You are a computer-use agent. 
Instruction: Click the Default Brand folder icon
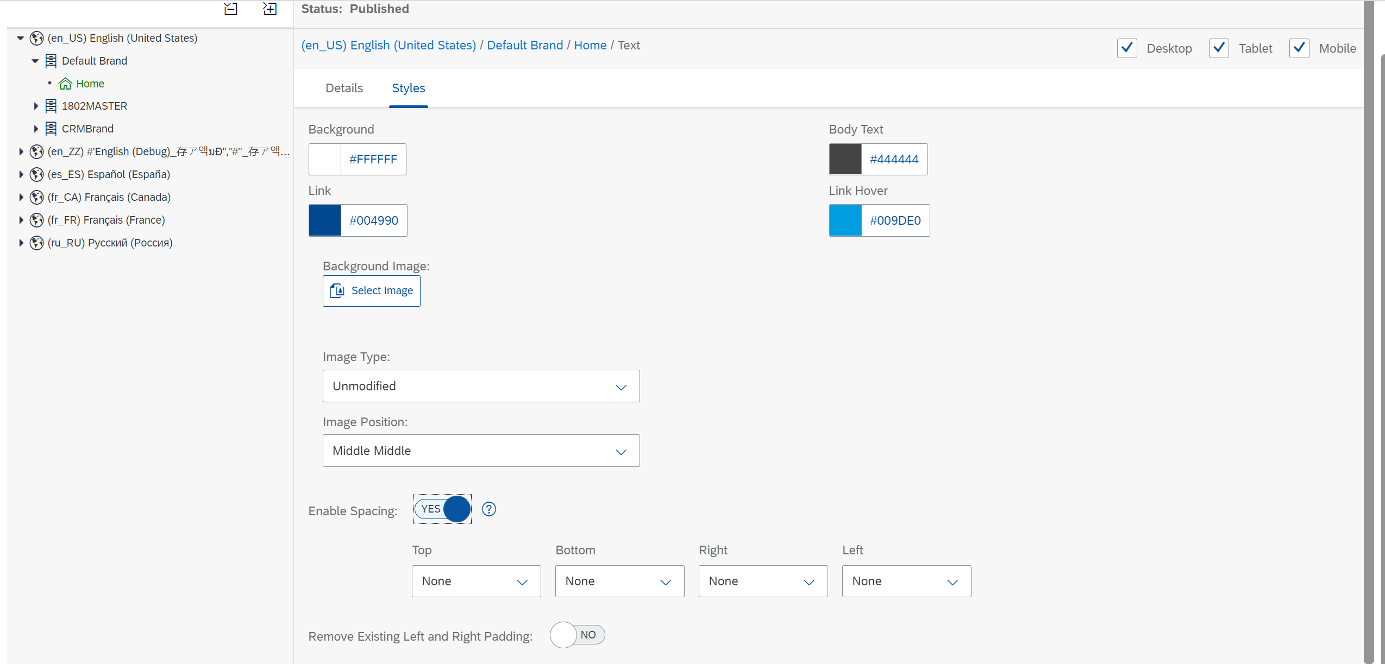pyautogui.click(x=51, y=61)
